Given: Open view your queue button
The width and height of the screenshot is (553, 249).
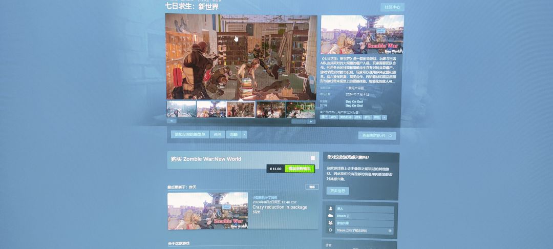Looking at the screenshot, I should pos(377,135).
